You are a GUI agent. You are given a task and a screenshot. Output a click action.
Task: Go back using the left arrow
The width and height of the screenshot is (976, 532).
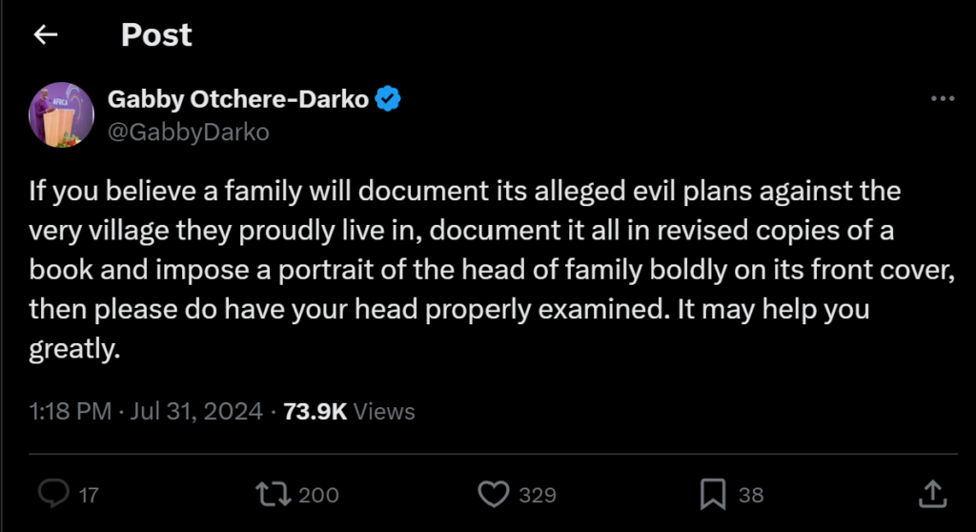(45, 35)
